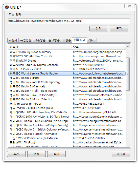Click the http://198.27.68.112:6034 address cell
The width and height of the screenshot is (140, 169).
pyautogui.click(x=88, y=104)
